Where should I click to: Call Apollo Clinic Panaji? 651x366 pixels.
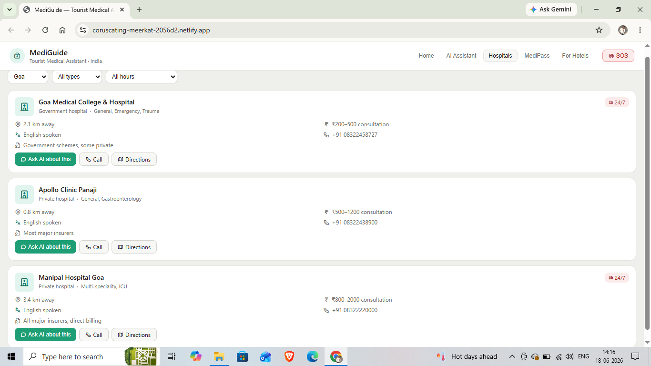point(94,247)
